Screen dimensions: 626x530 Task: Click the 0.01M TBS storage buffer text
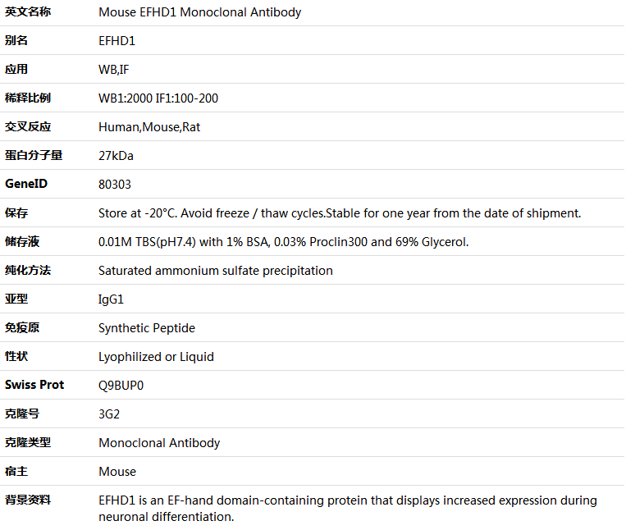click(x=284, y=242)
